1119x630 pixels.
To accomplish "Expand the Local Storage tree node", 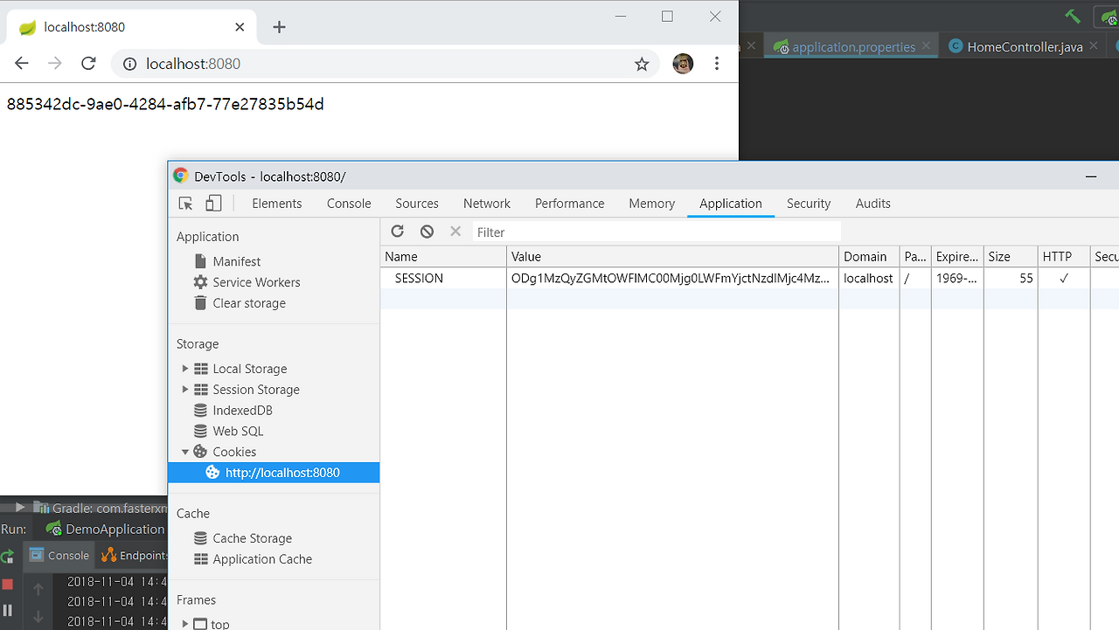I will 184,369.
